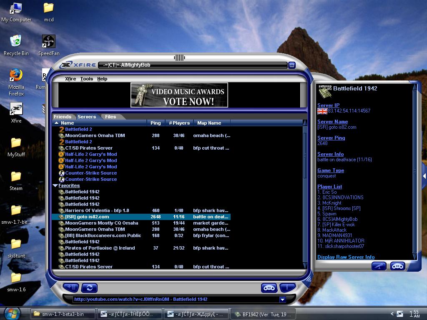427x320 pixels.
Task: Expand hidden system tray icons arrow
Action: tap(392, 314)
